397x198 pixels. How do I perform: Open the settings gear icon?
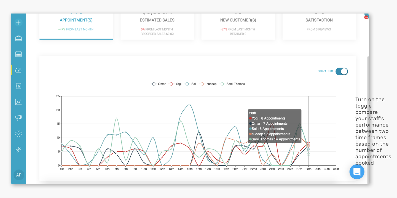coord(18,134)
